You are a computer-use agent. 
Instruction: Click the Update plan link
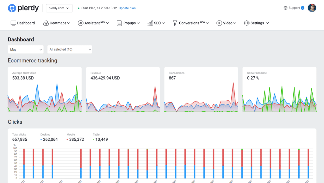(x=127, y=8)
